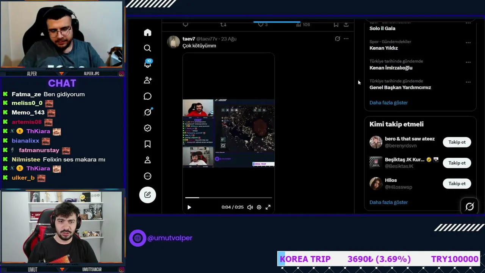Screen dimensions: 485x273
Task: Open the @BesiktasJK handle
Action: [399, 166]
